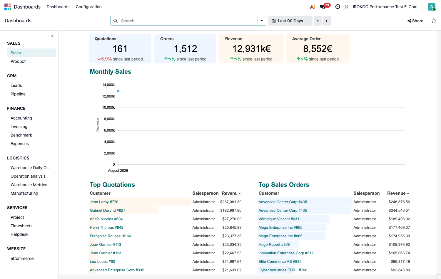Go to previous period arrow
Image resolution: width=441 pixels, height=279 pixels.
[318, 21]
